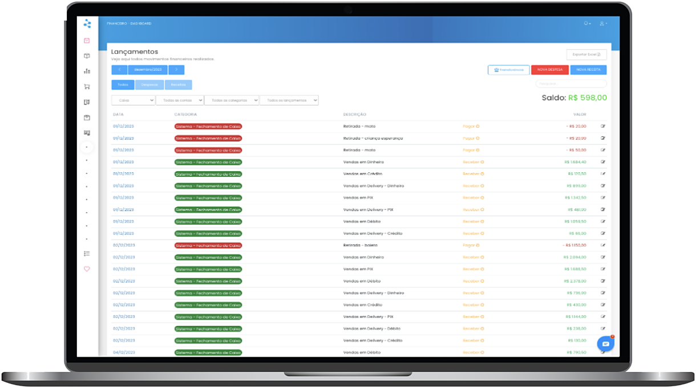Screen dimensions: 696x388
Task: Click 'Receber' on the R$ 1.684,40 row
Action: tap(474, 162)
